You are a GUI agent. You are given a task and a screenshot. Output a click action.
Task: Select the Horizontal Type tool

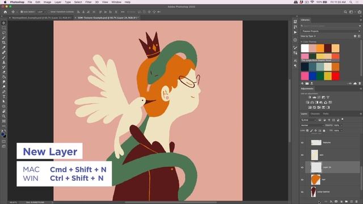(4, 96)
